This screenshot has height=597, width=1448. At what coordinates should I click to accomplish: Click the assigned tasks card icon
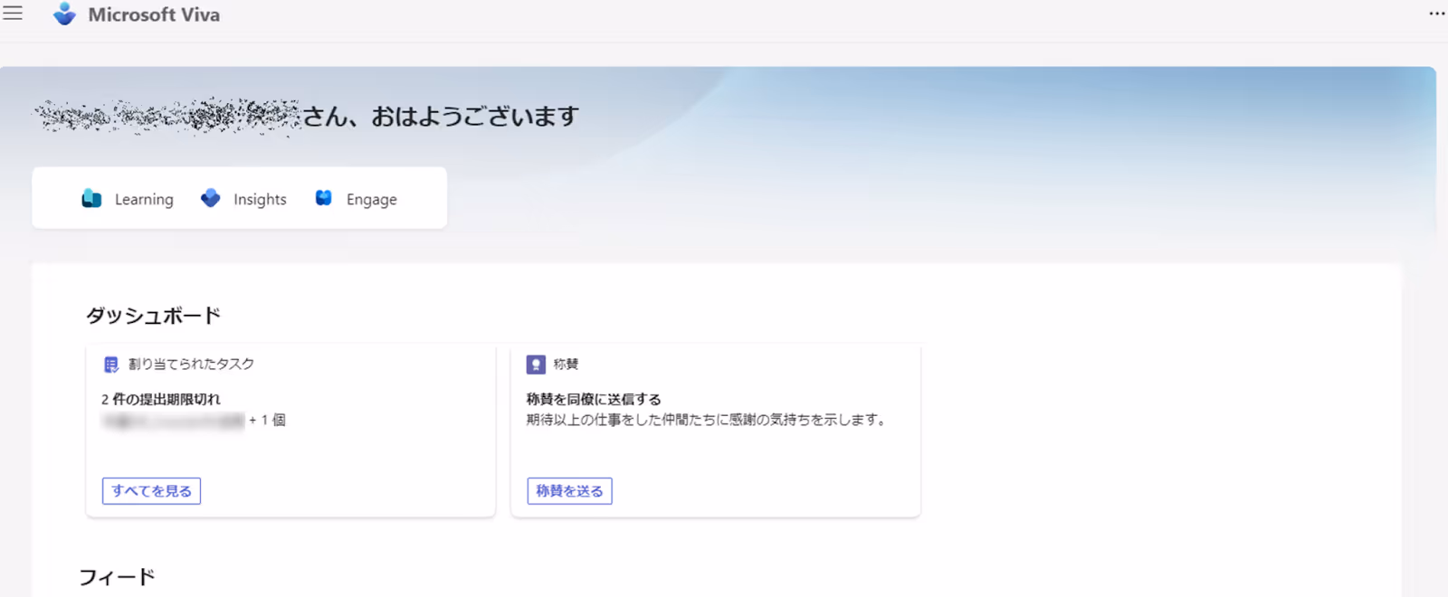pyautogui.click(x=111, y=365)
